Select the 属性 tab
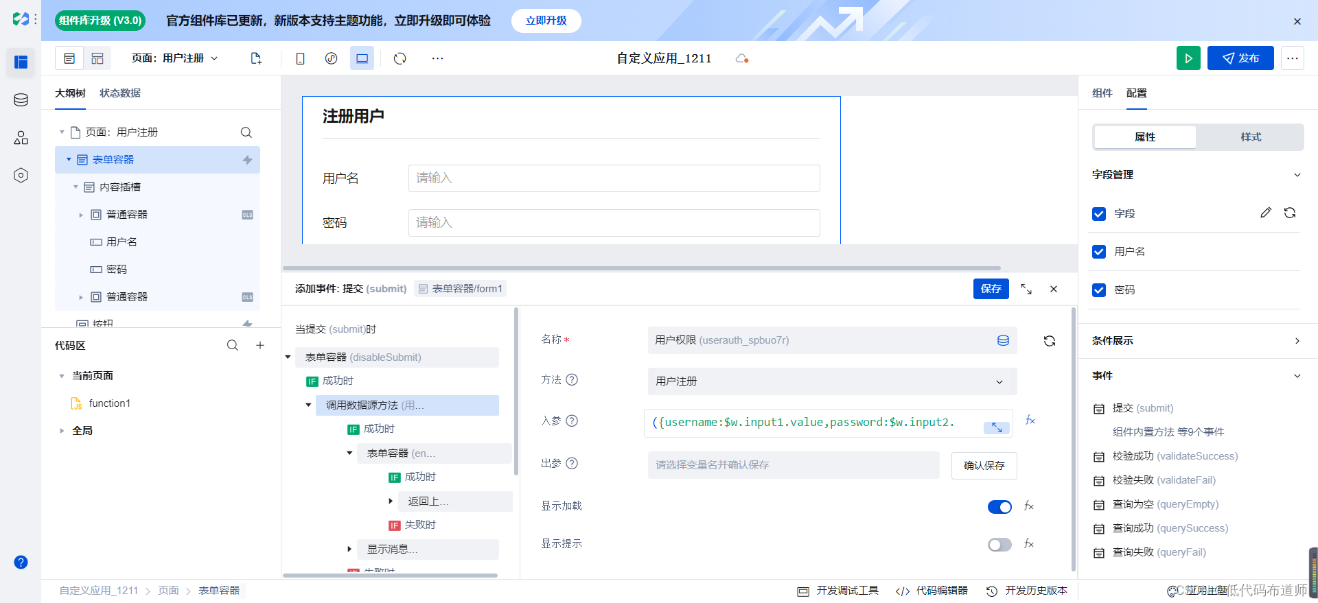 pos(1144,137)
